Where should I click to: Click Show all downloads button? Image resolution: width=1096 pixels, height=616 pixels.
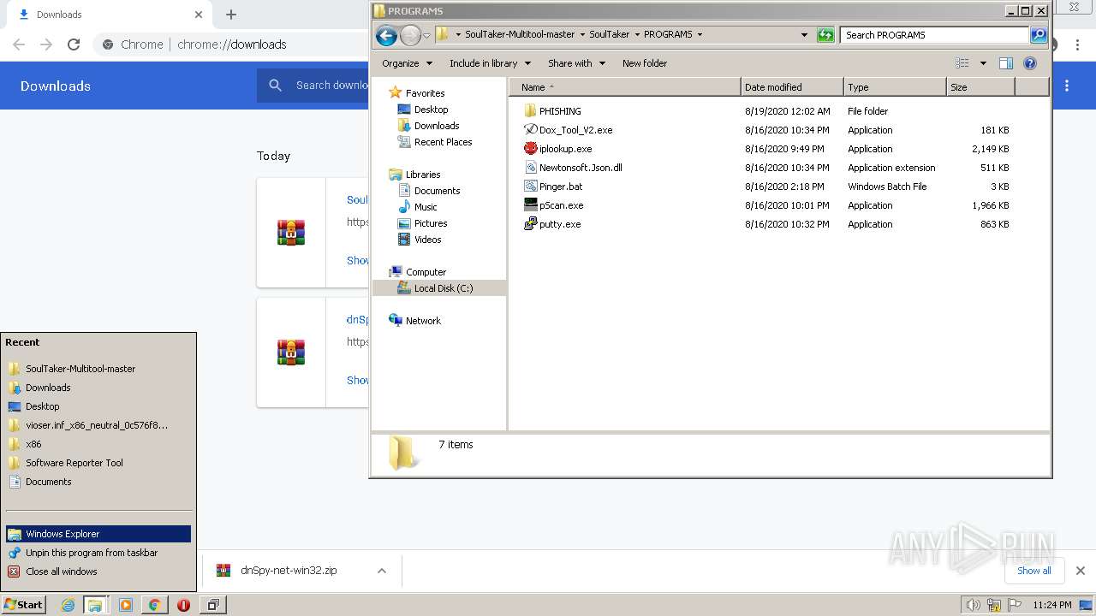pos(1034,571)
